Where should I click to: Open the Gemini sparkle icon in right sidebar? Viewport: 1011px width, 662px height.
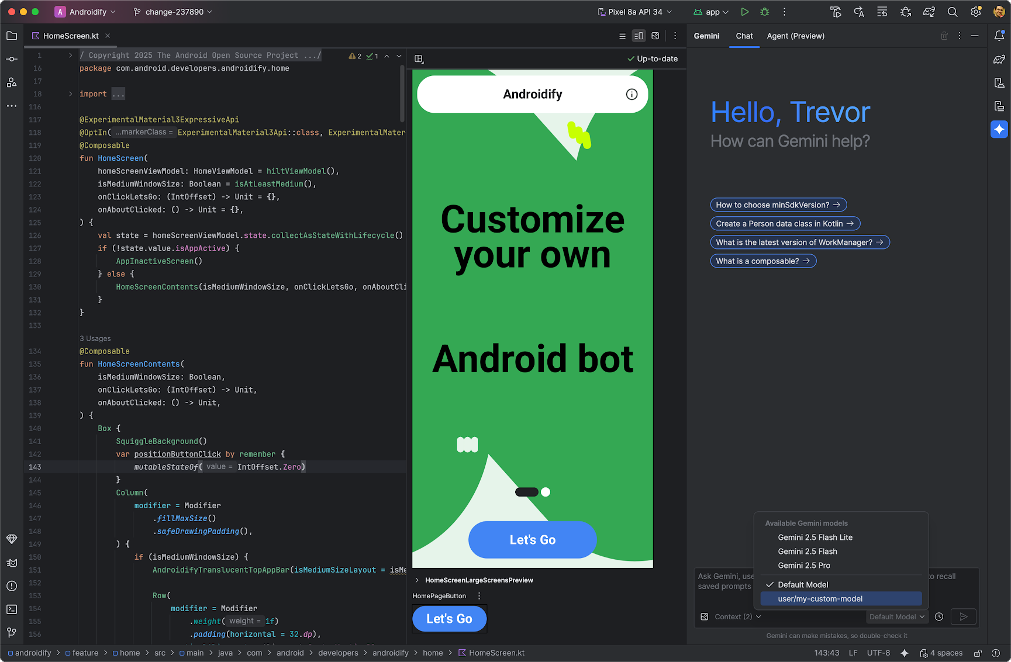[x=999, y=129]
